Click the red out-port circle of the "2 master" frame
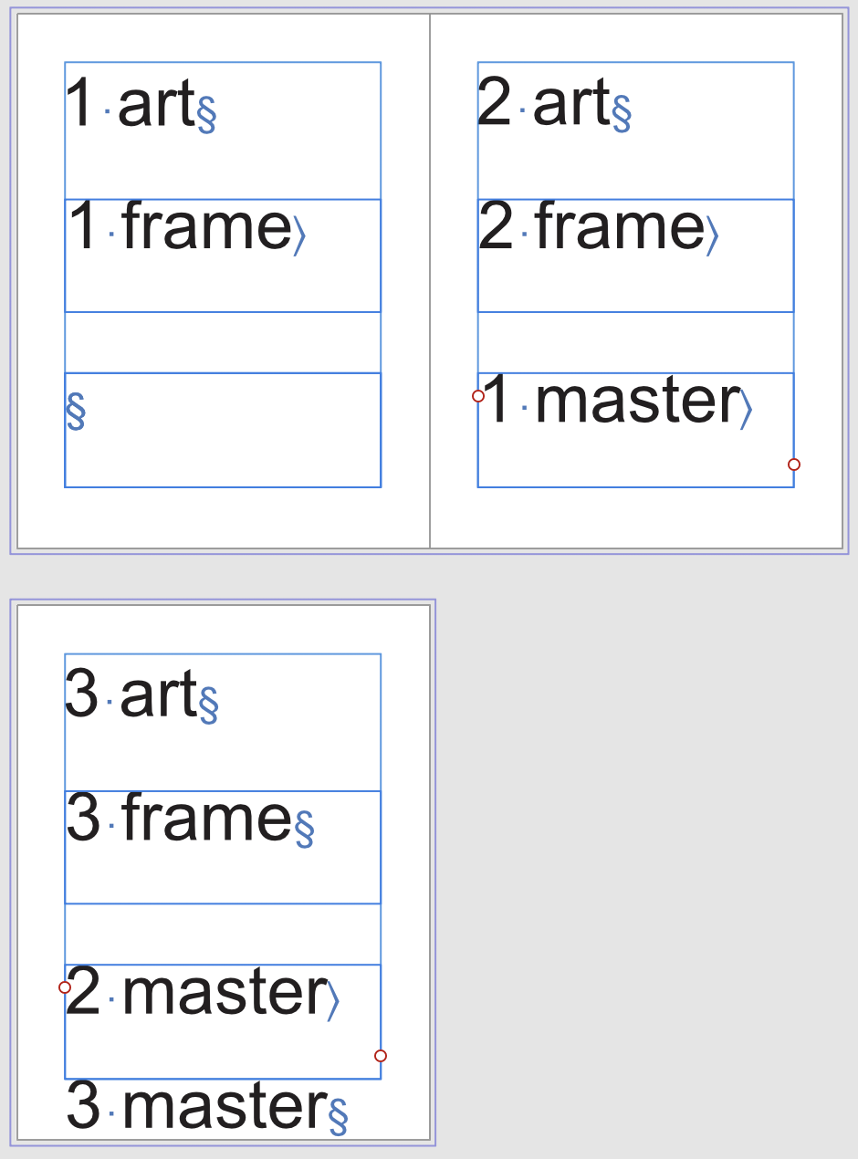Viewport: 858px width, 1159px height. 381,1056
